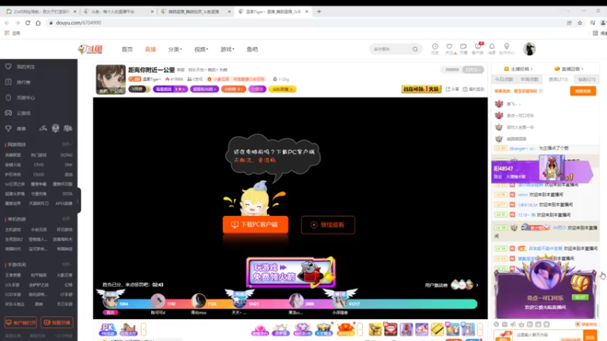This screenshot has height=341, width=607.
Task: Select 直播 in the top navigation
Action: (150, 49)
